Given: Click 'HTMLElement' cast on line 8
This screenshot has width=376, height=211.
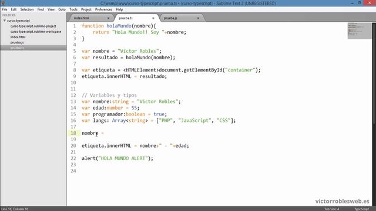Looking at the screenshot, I should pos(141,70).
